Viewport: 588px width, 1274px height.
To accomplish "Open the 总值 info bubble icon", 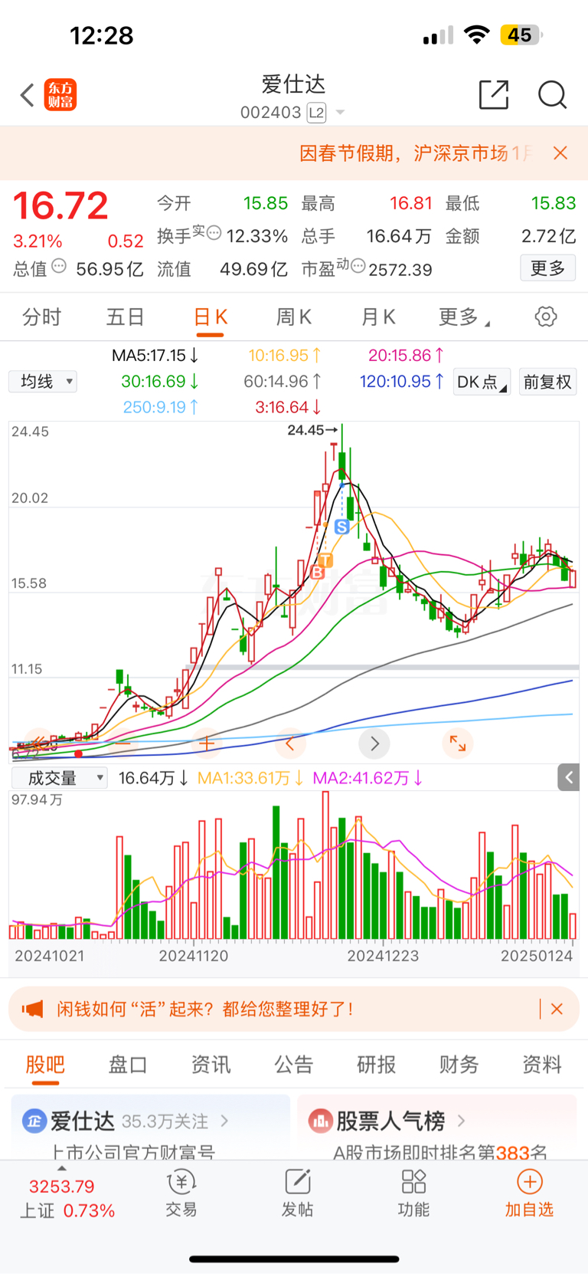I will click(59, 267).
